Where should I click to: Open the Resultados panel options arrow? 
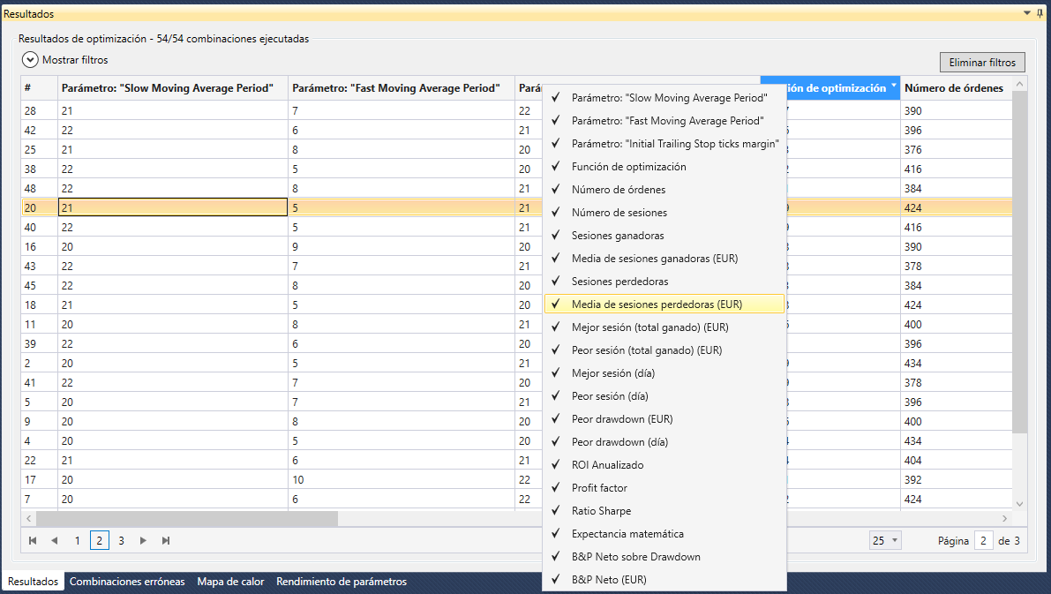(1026, 13)
